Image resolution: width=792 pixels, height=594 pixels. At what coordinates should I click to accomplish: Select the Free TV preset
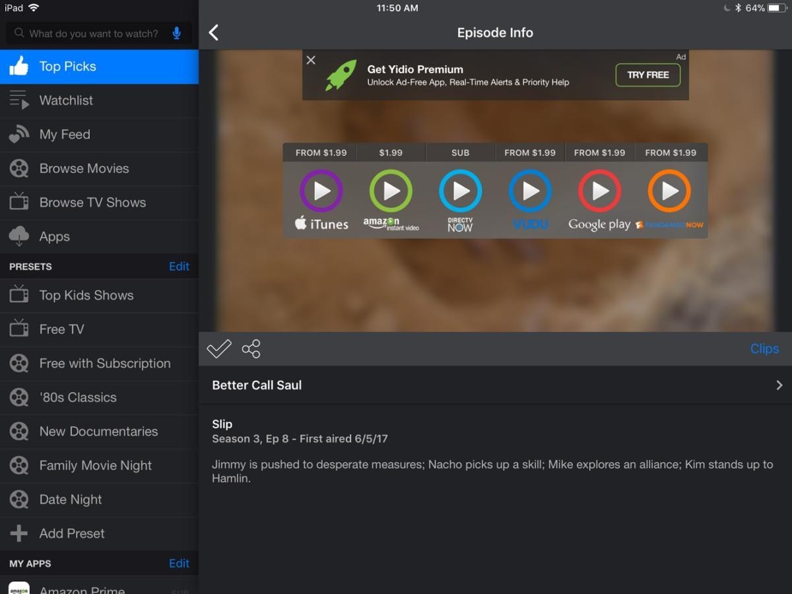99,329
